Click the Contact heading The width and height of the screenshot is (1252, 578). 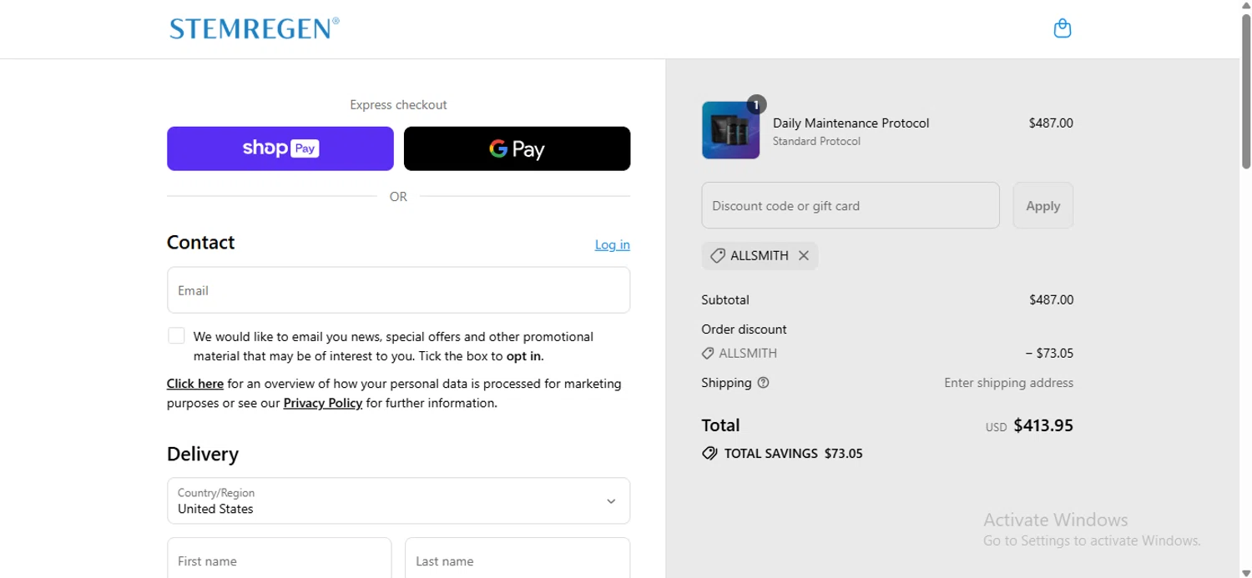pyautogui.click(x=200, y=242)
